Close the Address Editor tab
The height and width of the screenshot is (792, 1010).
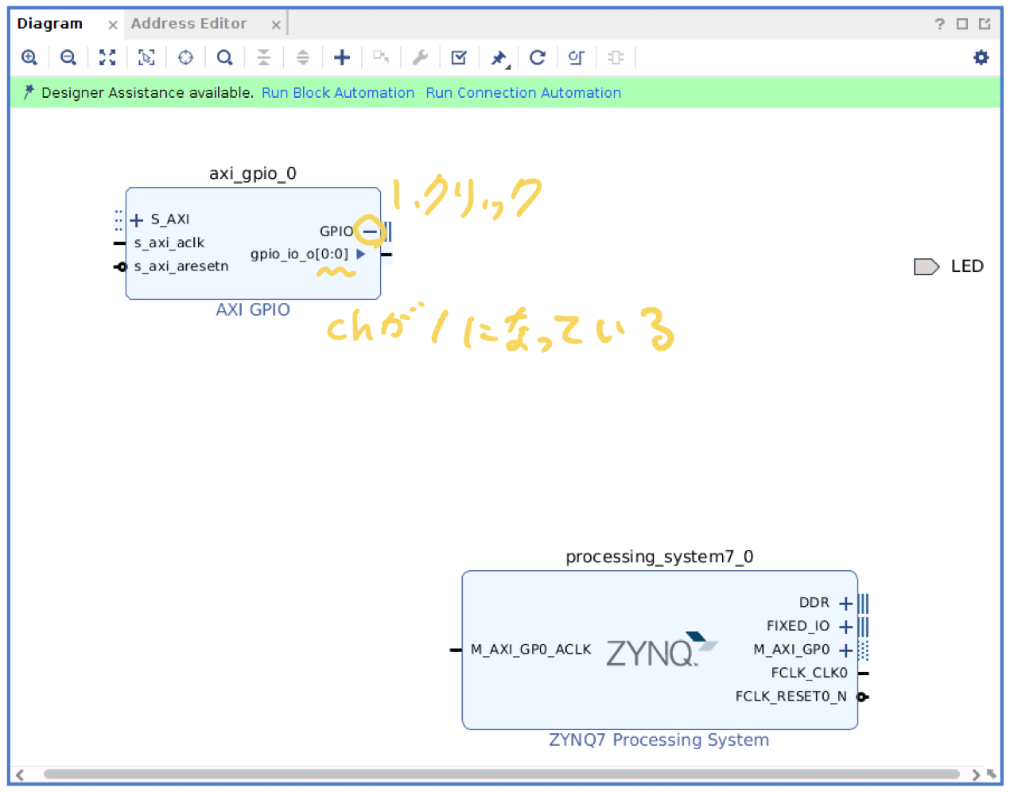276,25
